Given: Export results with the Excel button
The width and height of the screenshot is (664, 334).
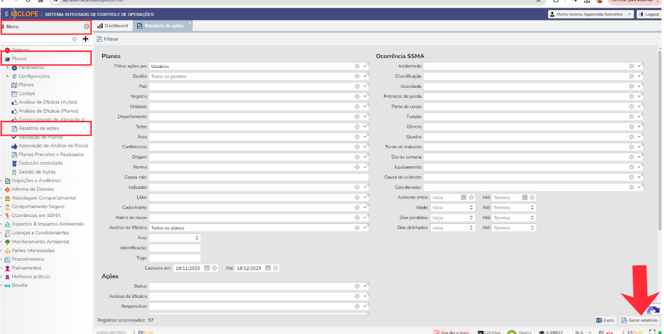Looking at the screenshot, I should pyautogui.click(x=605, y=320).
